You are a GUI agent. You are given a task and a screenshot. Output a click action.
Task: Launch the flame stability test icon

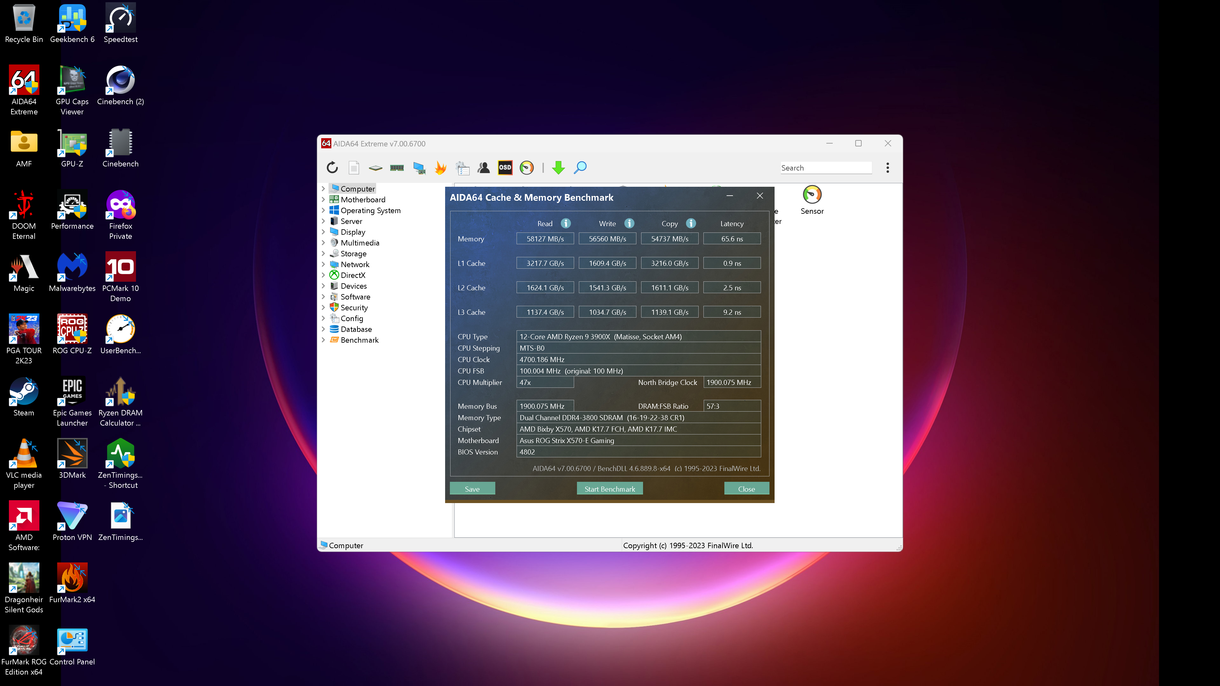[x=440, y=168]
